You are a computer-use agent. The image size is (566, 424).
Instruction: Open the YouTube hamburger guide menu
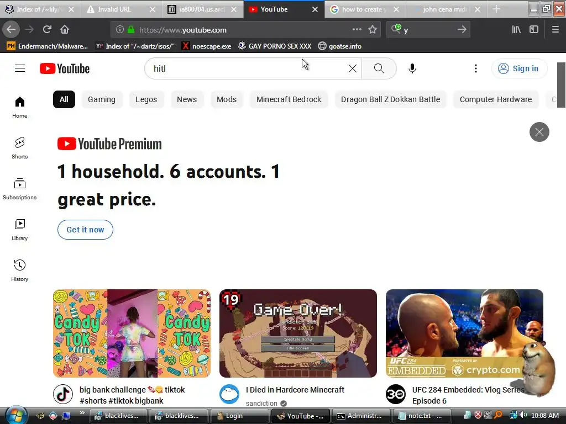pos(20,68)
